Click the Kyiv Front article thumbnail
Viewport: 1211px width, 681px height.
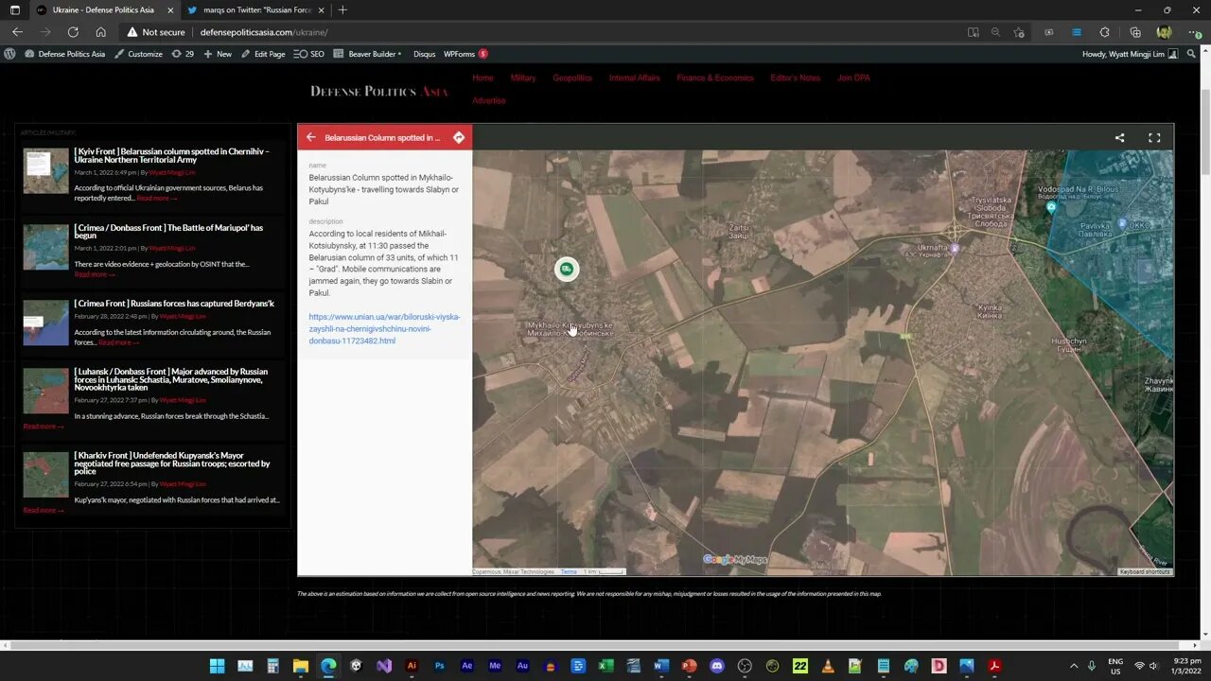(x=46, y=171)
